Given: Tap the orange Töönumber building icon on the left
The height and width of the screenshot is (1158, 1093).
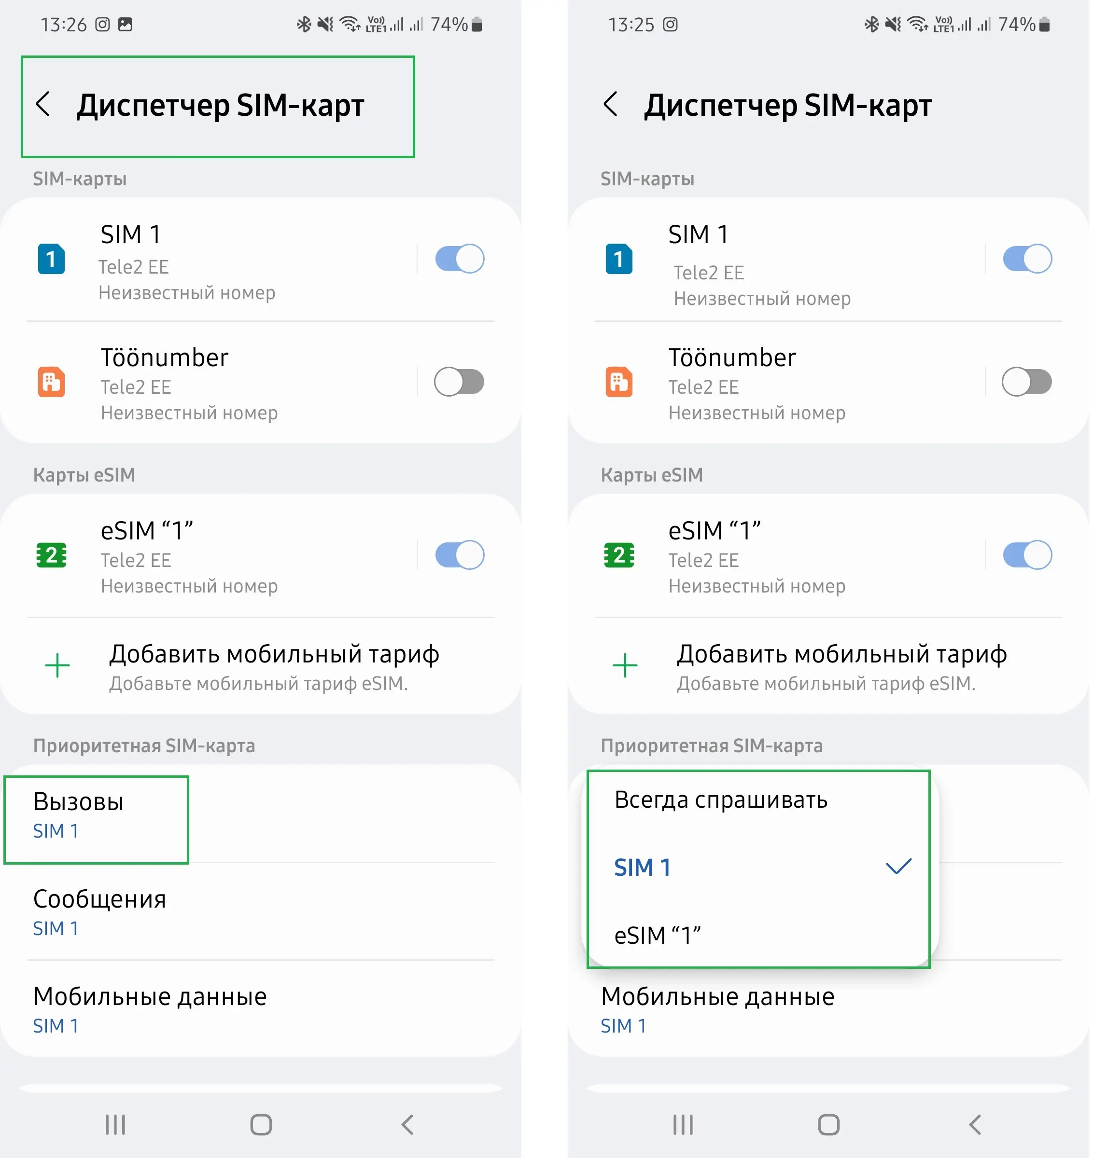Looking at the screenshot, I should (51, 382).
